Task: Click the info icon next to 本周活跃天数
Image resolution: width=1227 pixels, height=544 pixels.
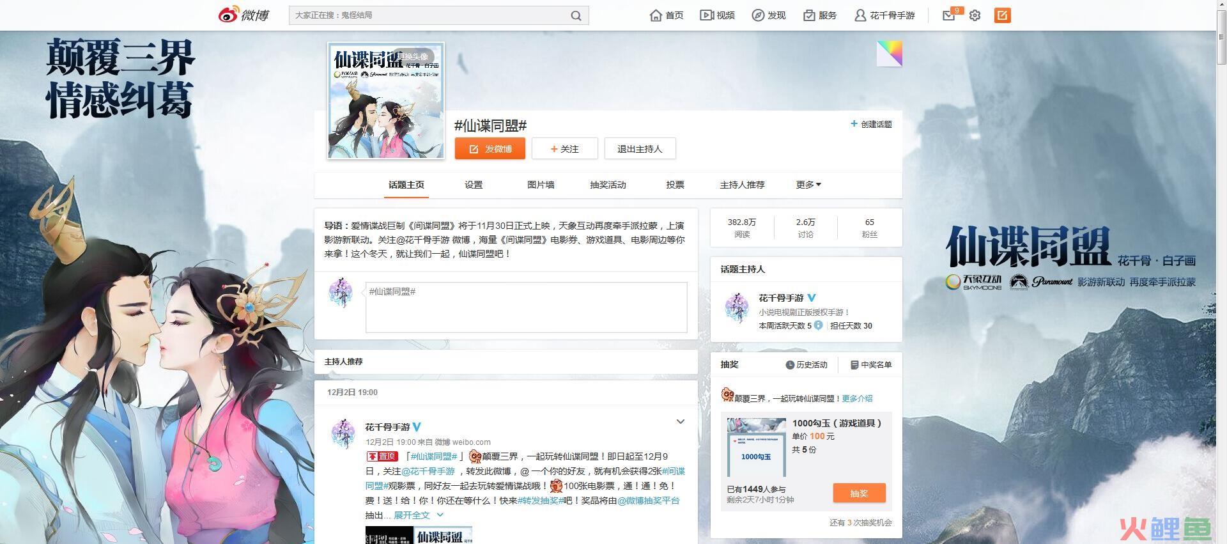Action: click(x=818, y=325)
